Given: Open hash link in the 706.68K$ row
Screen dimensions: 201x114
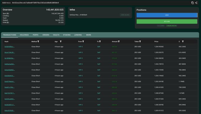Looking at the screenshot, I should (10, 70).
